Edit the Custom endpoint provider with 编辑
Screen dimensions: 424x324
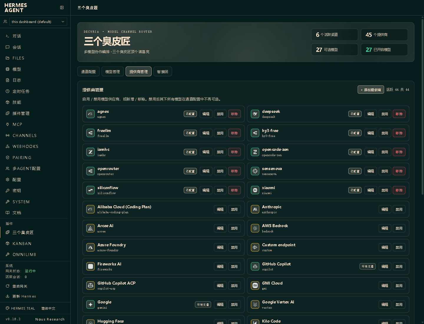(385, 247)
